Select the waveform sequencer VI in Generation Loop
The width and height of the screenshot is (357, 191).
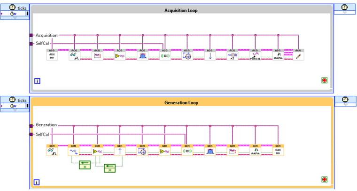point(73,150)
